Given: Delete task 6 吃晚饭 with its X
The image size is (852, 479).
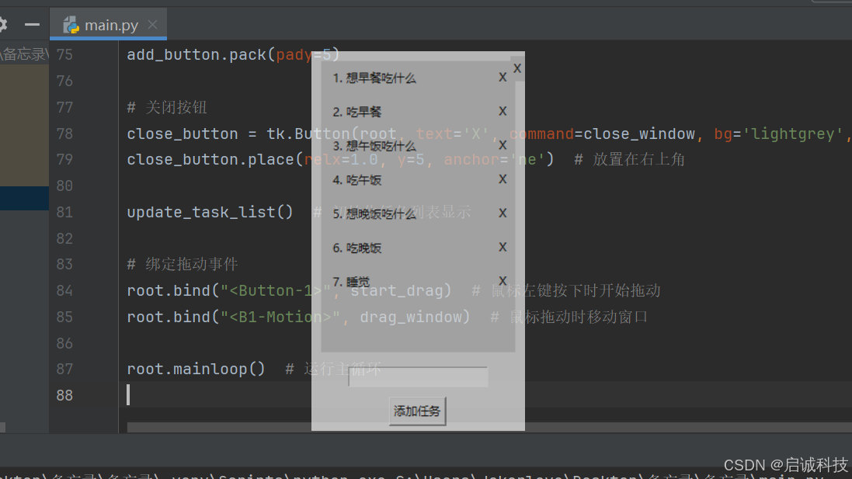Looking at the screenshot, I should (503, 247).
